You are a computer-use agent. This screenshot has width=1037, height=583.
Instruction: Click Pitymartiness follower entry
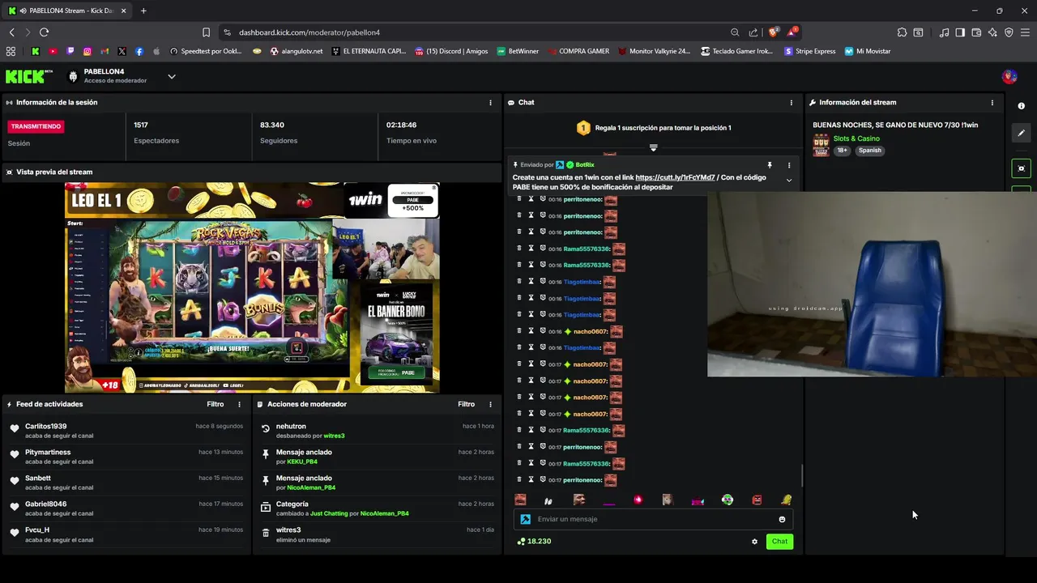48,453
